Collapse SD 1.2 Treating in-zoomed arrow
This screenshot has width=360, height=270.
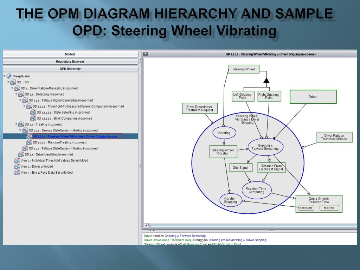[x=16, y=124]
